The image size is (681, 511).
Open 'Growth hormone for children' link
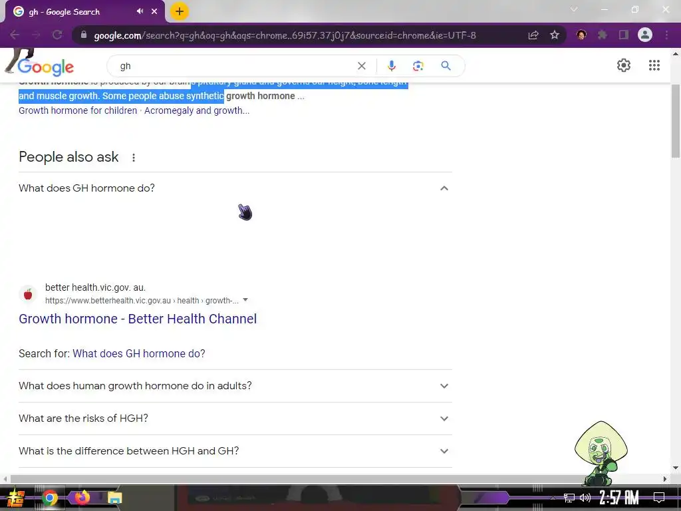[x=78, y=110]
